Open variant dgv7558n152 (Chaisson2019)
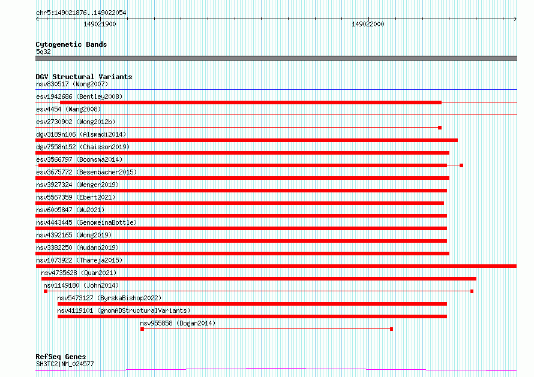 (x=83, y=147)
